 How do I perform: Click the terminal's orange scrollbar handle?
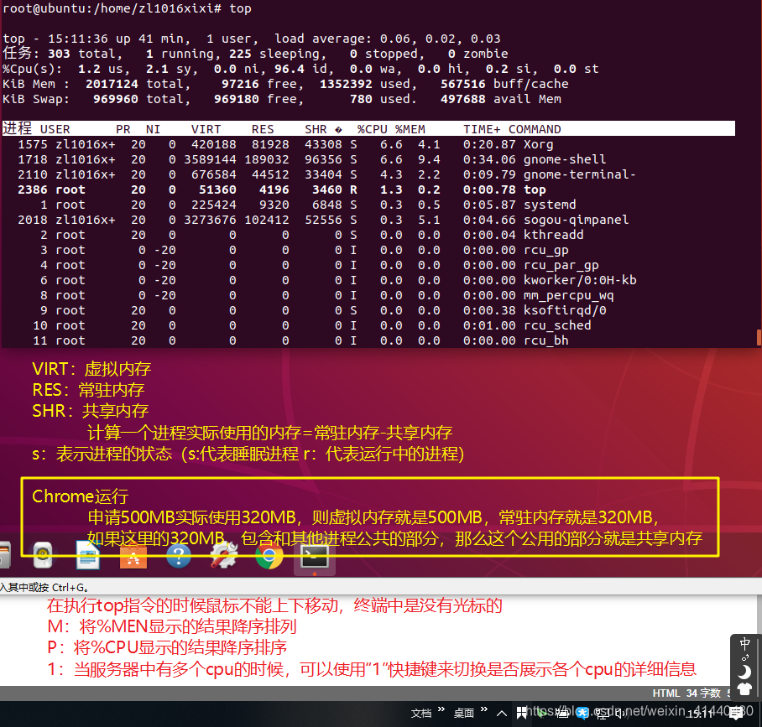[759, 338]
